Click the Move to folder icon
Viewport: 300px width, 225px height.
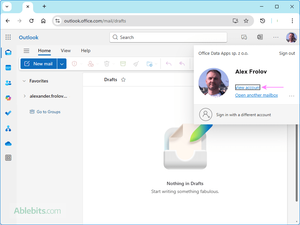coord(150,64)
